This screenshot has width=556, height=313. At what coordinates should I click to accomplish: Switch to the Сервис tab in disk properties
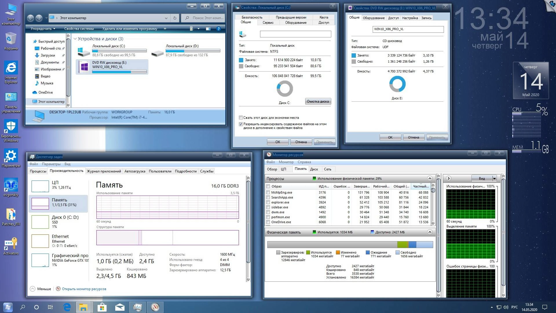point(268,22)
